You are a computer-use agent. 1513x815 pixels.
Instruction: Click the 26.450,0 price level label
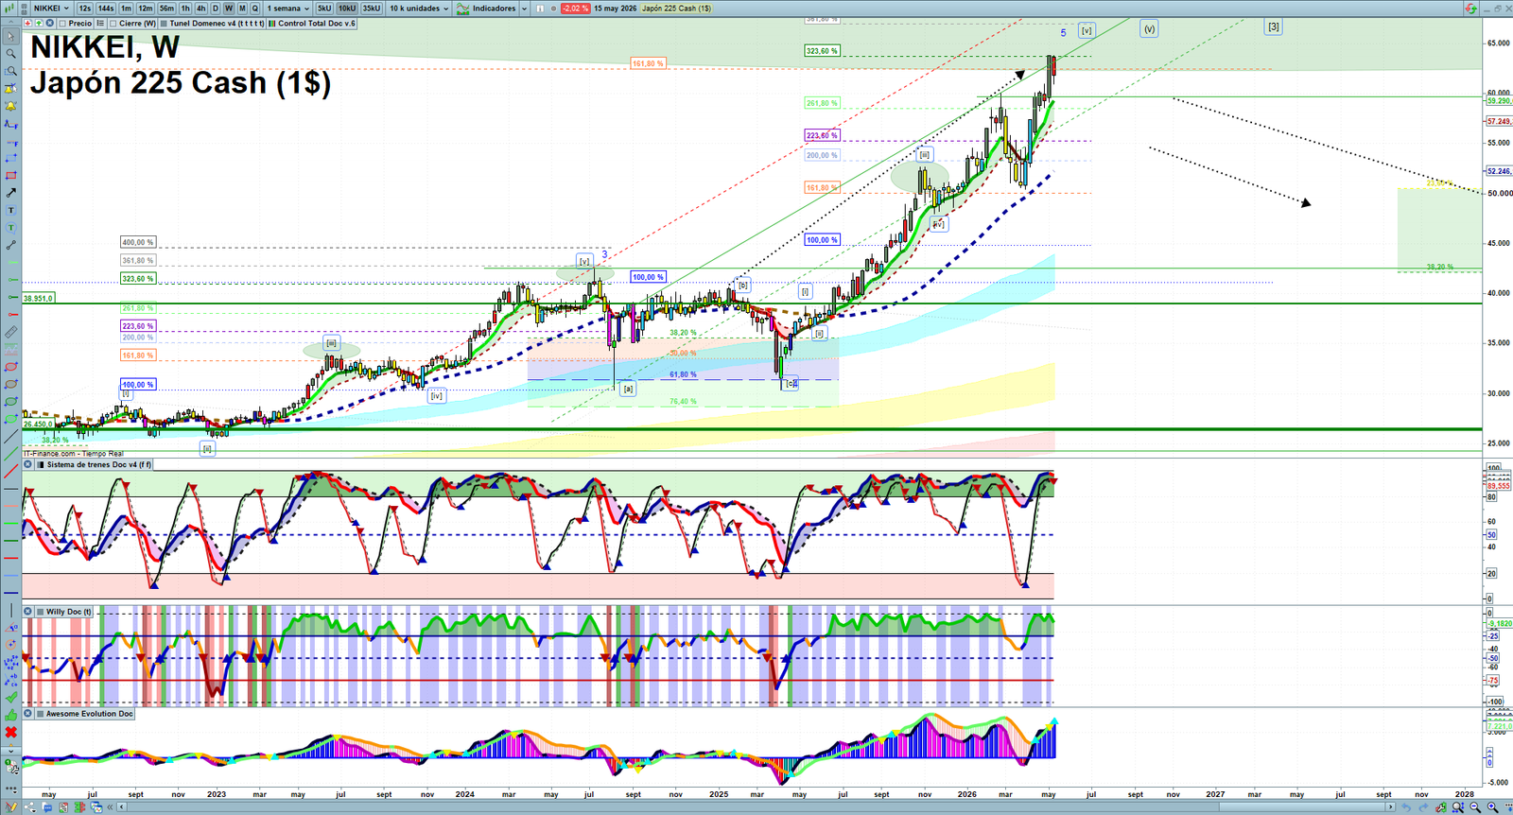(38, 425)
